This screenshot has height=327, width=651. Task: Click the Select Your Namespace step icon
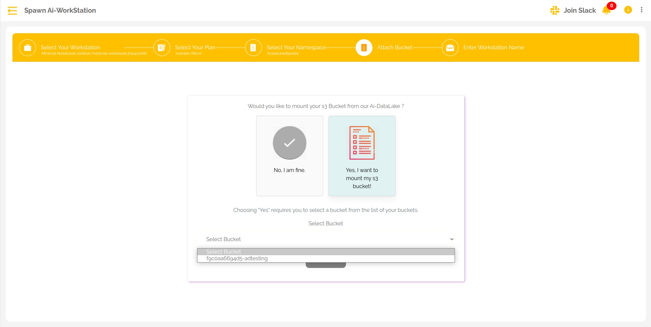[253, 48]
